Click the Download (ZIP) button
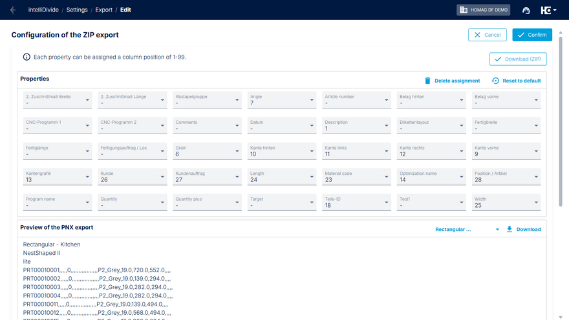This screenshot has width=569, height=320. pyautogui.click(x=518, y=59)
